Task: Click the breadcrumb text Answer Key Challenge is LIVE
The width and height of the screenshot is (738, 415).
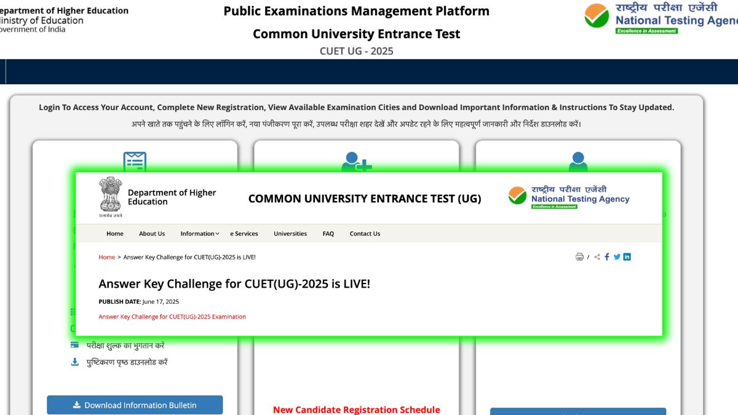Action: 189,257
